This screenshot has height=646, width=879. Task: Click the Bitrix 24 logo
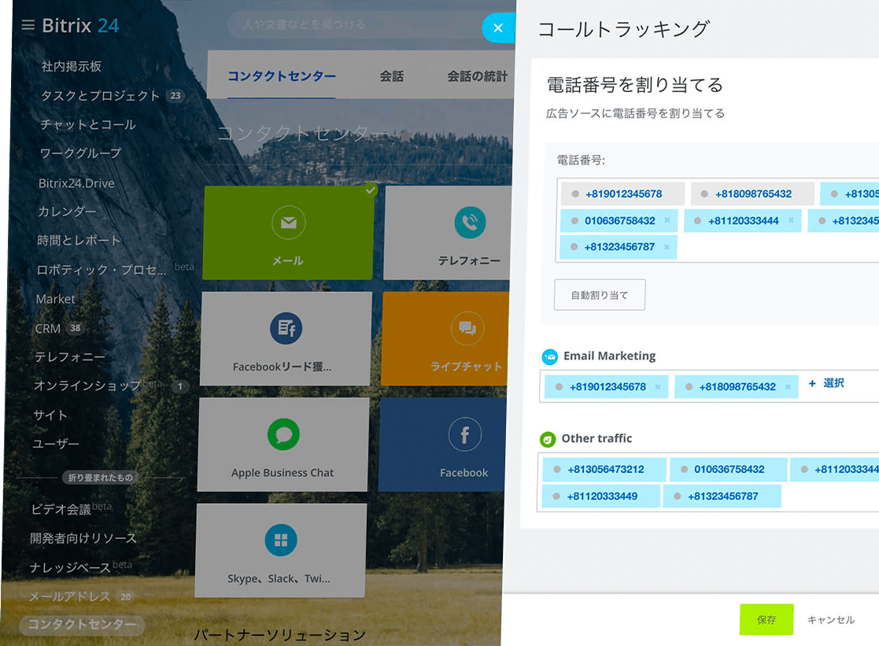click(x=80, y=25)
